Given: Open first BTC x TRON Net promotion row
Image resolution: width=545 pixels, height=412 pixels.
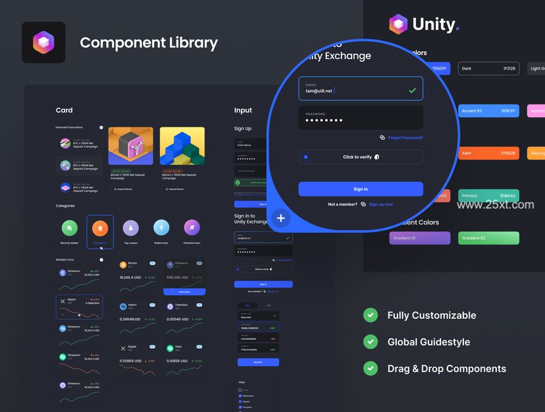Looking at the screenshot, I should click(x=79, y=144).
